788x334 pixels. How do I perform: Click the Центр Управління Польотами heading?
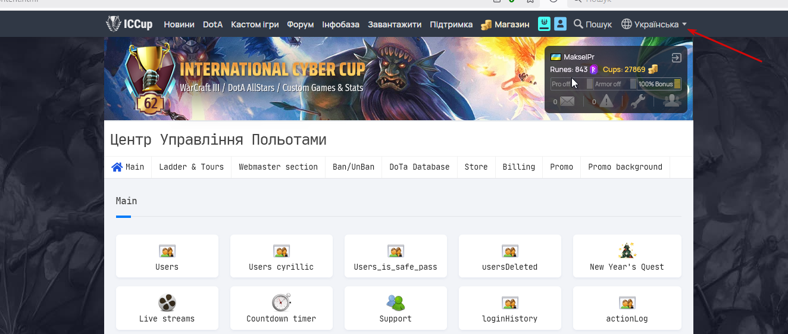coord(218,140)
